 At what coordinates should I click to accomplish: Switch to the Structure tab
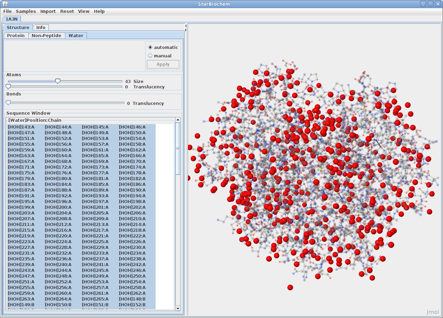click(18, 27)
